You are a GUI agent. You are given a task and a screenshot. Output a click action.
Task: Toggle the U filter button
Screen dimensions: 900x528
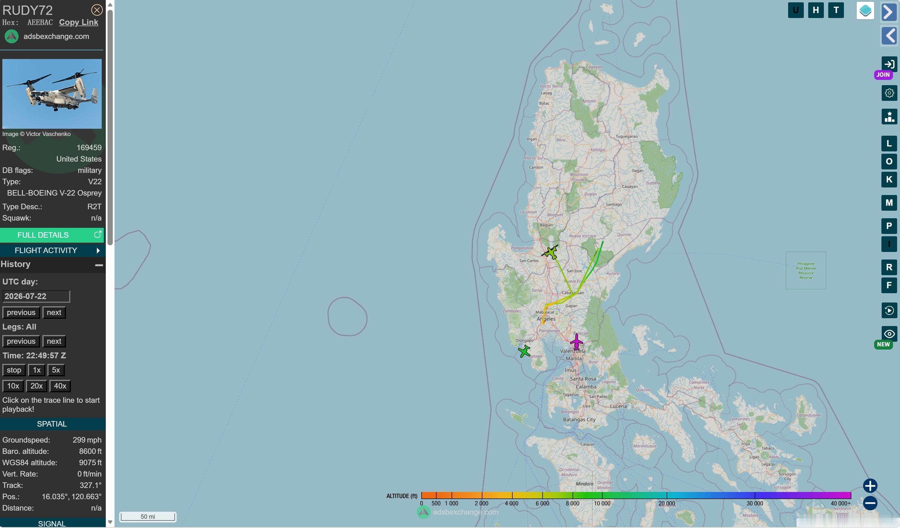796,10
